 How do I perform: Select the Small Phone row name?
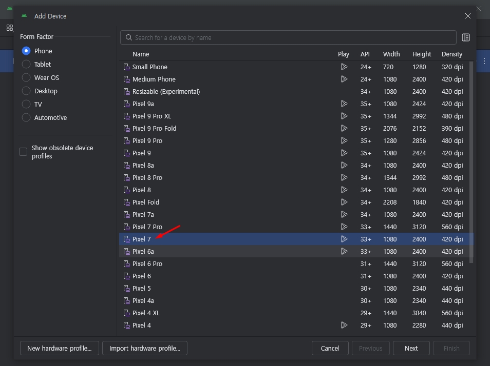coord(149,67)
